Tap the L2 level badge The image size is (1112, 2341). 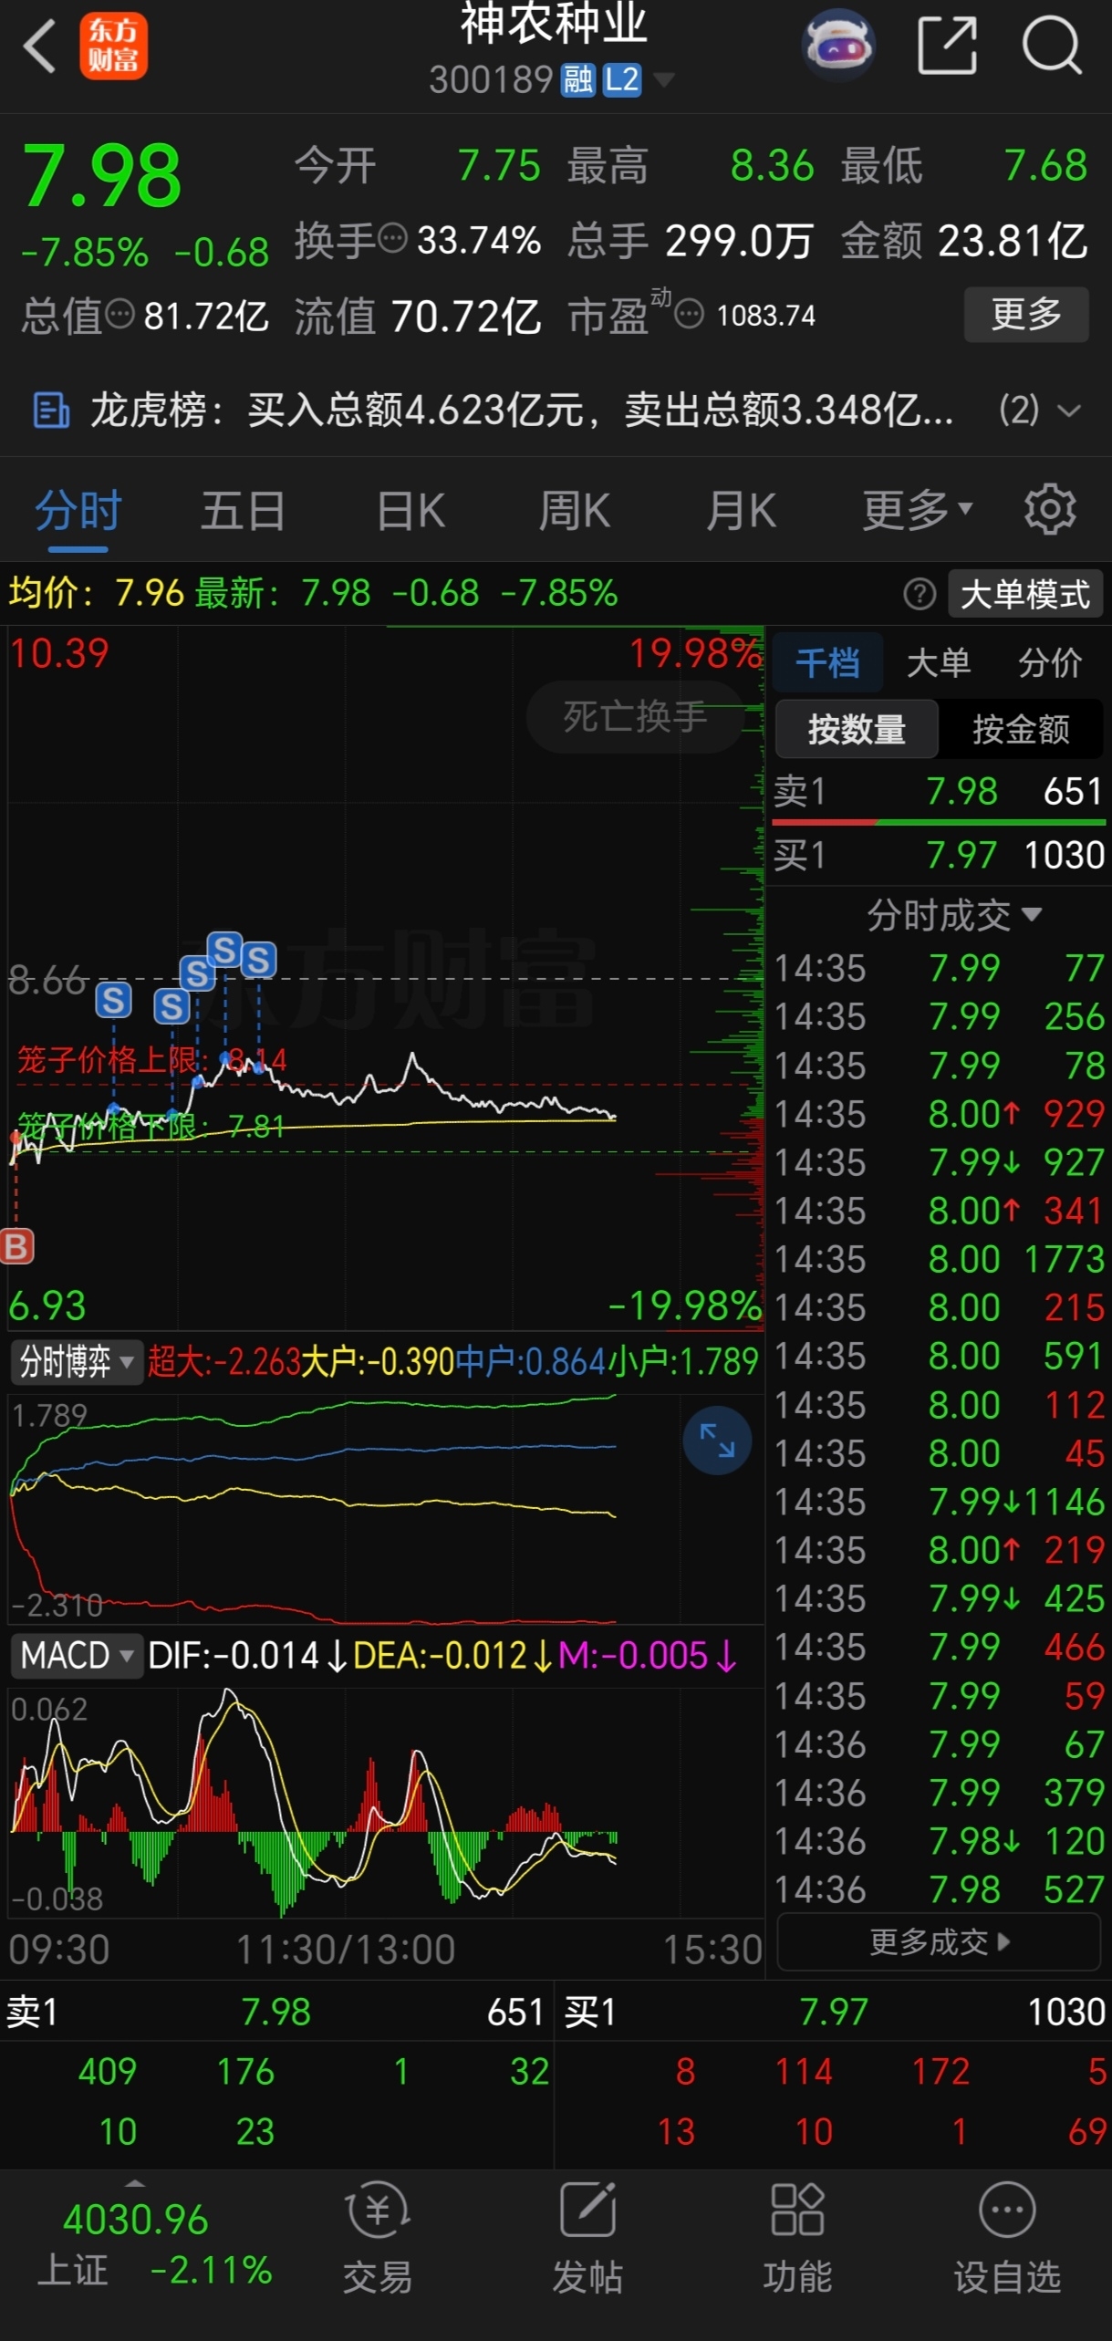[622, 80]
